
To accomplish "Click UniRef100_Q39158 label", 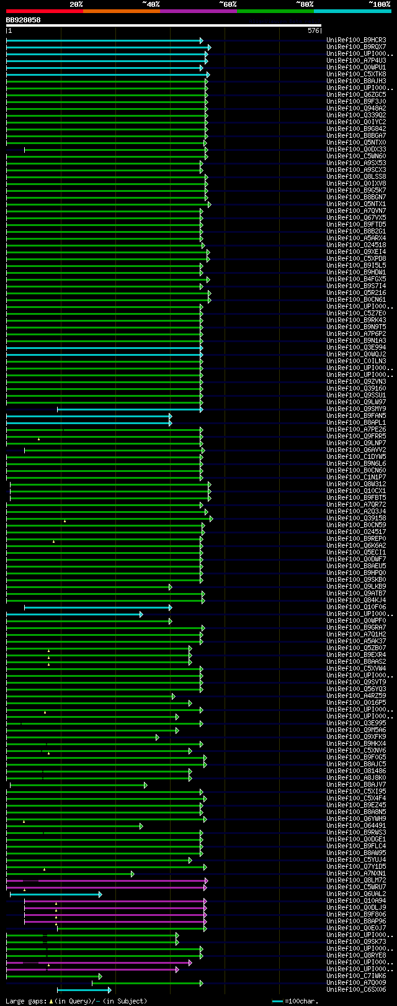I will tap(356, 519).
